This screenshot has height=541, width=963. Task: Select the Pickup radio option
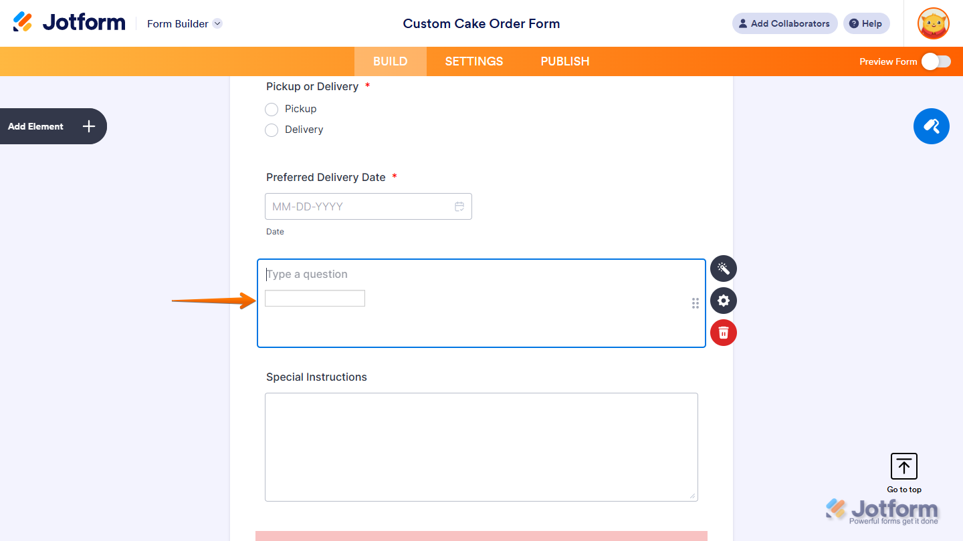(272, 109)
